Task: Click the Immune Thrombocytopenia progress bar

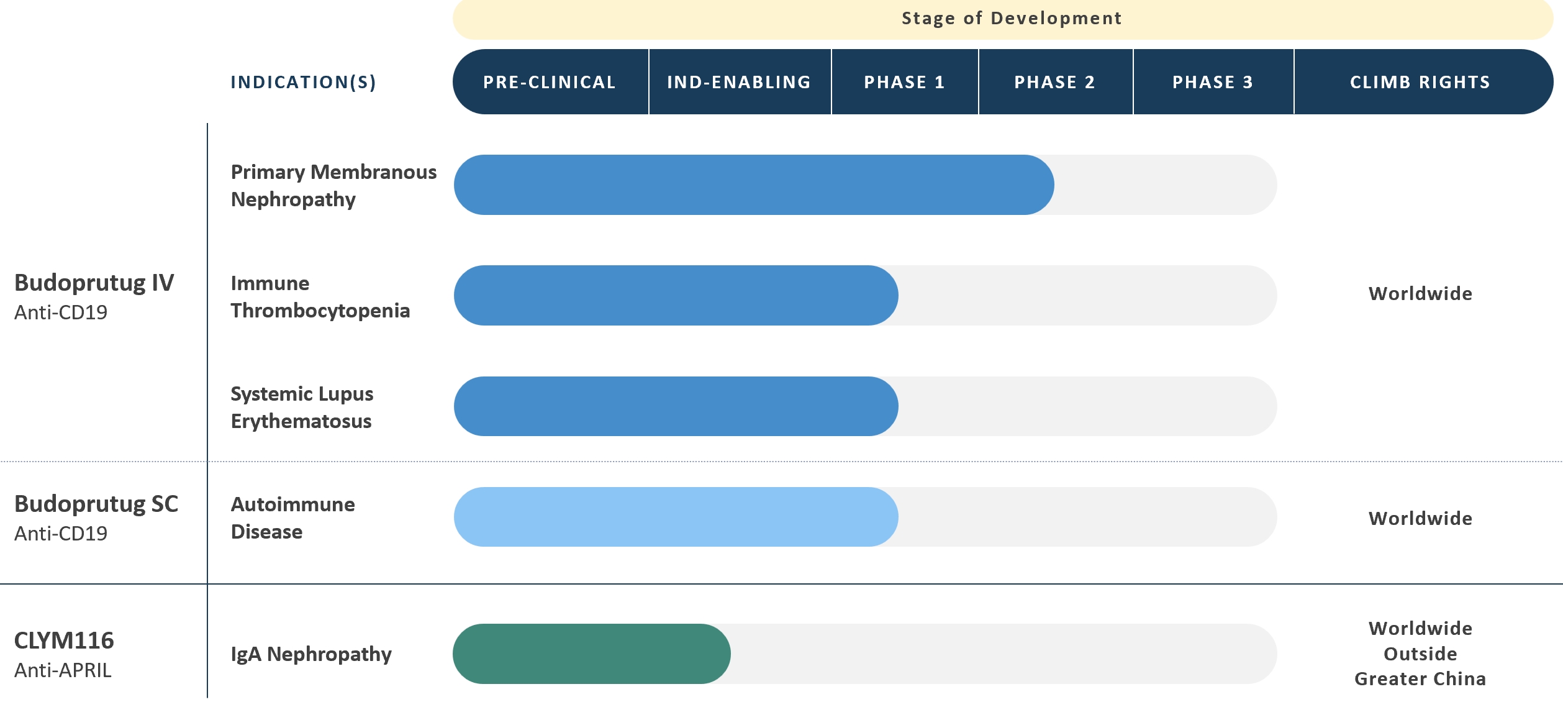Action: [x=676, y=296]
